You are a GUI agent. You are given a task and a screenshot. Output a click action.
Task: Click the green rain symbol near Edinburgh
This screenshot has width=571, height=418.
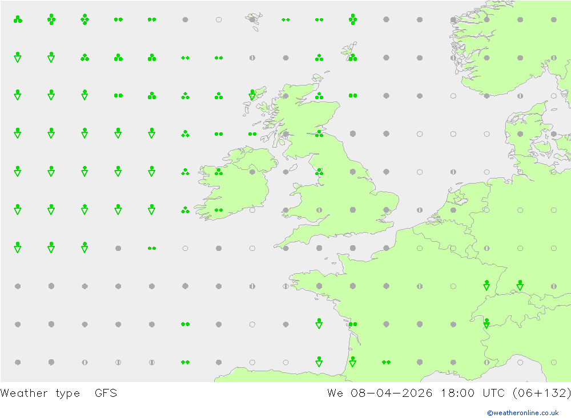tap(319, 134)
